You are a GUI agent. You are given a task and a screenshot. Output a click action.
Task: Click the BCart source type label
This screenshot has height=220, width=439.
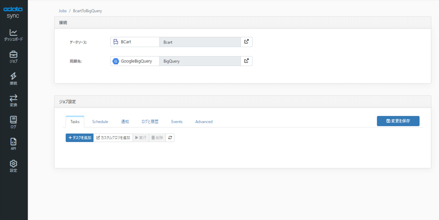(x=126, y=42)
